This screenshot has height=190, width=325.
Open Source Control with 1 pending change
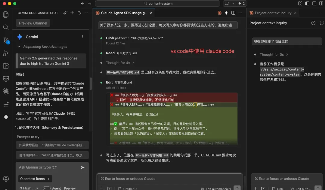(x=6, y=40)
